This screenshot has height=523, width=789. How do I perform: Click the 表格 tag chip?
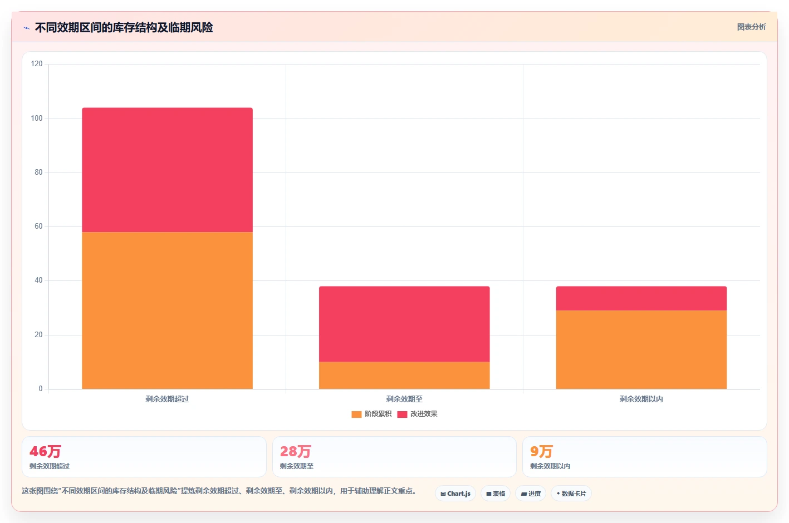[496, 494]
